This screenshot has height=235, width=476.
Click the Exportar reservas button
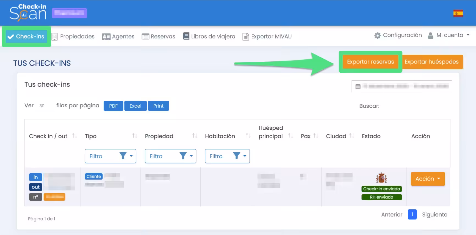(x=370, y=62)
